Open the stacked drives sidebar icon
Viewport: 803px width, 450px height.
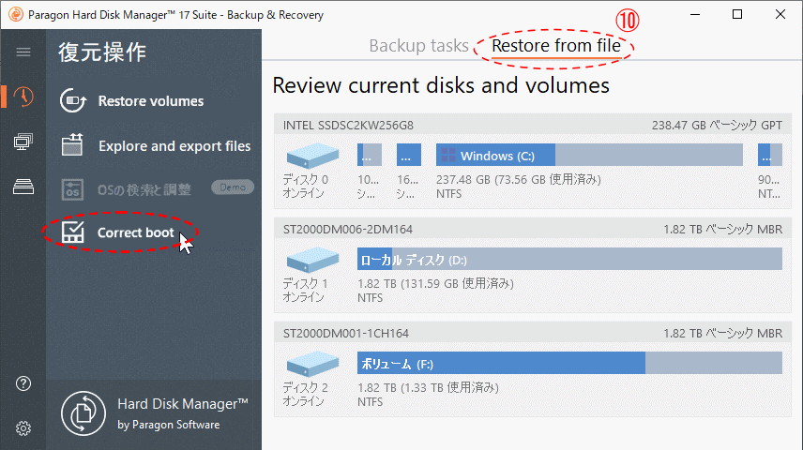pos(23,187)
